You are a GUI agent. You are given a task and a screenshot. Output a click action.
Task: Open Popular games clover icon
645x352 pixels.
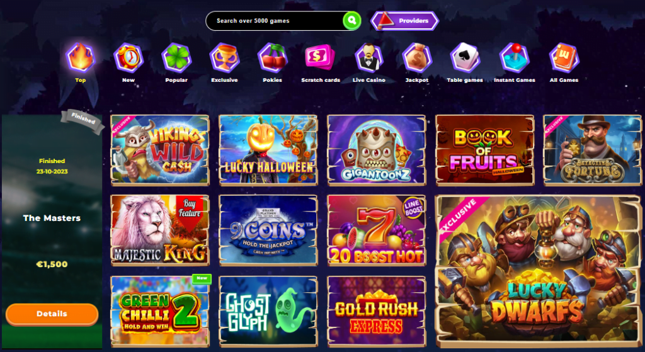click(176, 57)
